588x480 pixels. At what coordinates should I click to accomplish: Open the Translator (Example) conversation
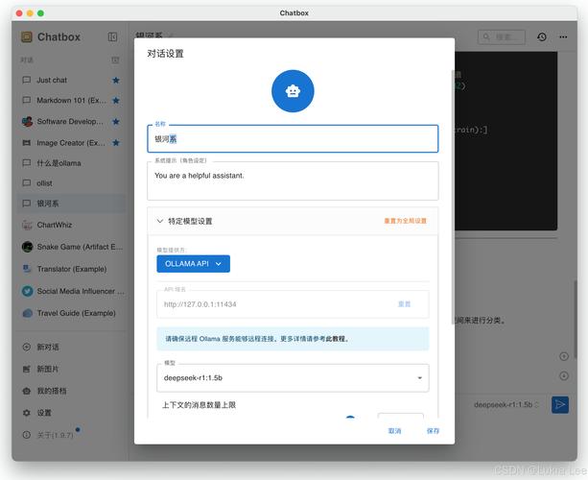(x=71, y=269)
